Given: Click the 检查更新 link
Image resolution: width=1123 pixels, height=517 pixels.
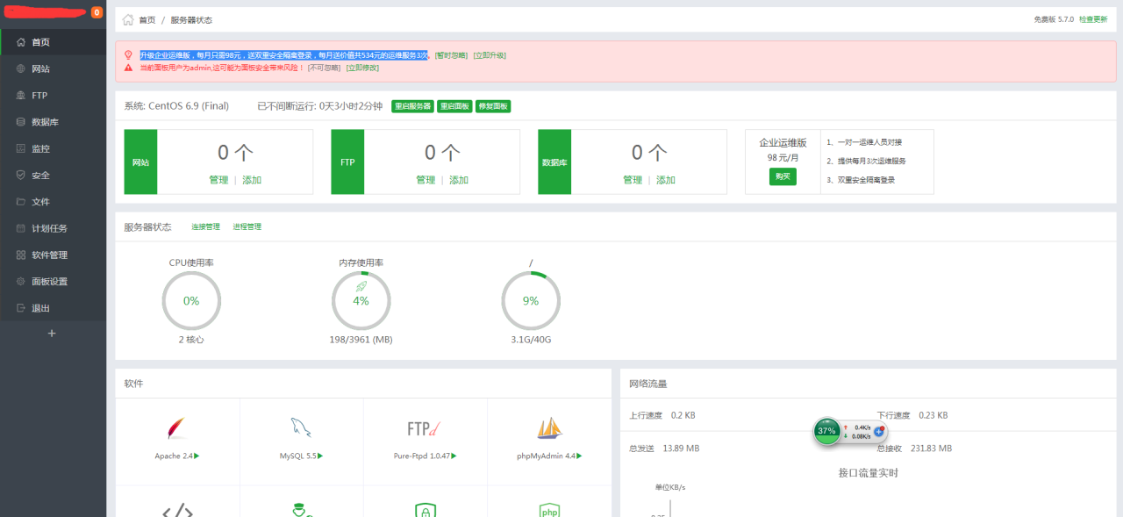Looking at the screenshot, I should coord(1093,18).
